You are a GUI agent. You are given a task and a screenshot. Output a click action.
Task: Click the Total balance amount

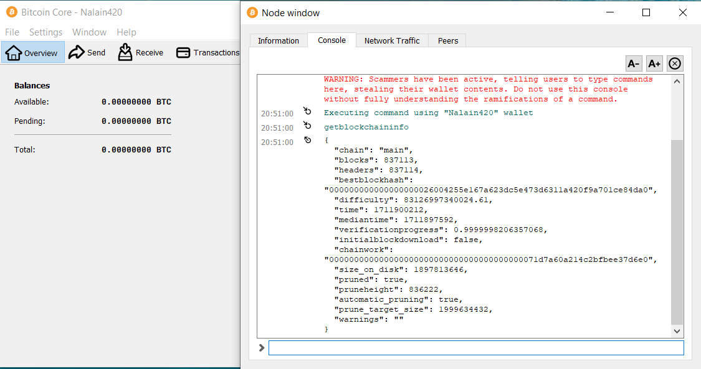pos(136,149)
